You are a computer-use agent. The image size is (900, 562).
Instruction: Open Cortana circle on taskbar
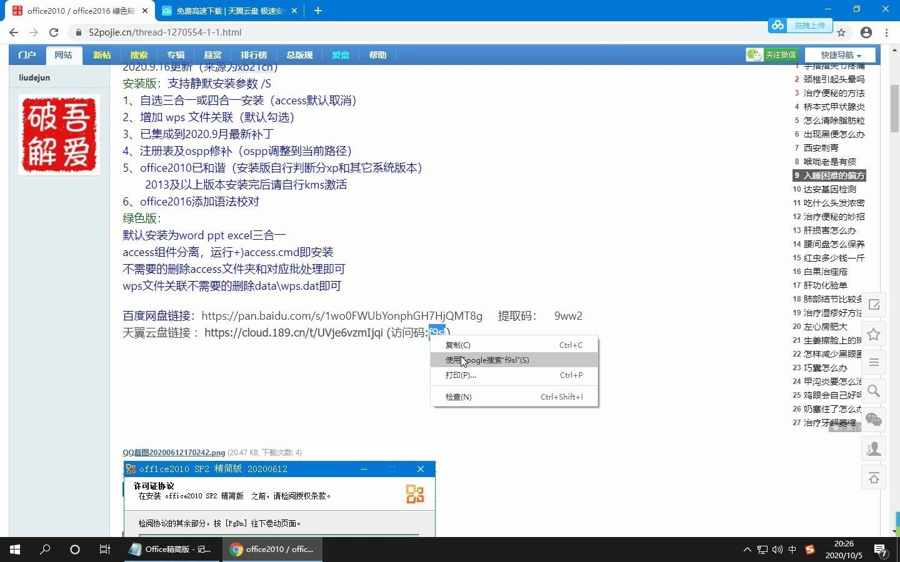click(75, 550)
